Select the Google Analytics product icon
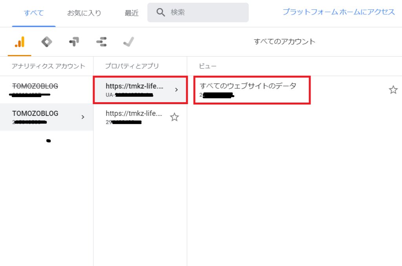The width and height of the screenshot is (402, 266). [x=20, y=42]
